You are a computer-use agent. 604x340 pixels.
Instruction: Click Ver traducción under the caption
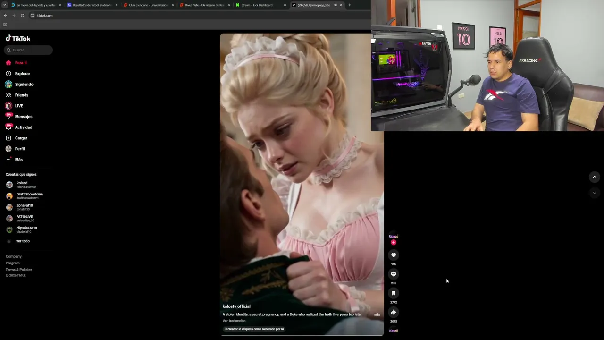click(x=234, y=321)
